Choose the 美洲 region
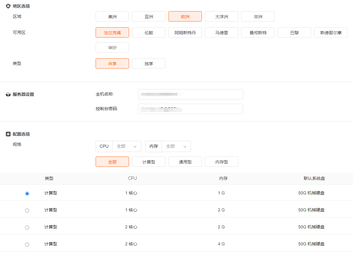This screenshot has width=353, height=259. point(112,17)
